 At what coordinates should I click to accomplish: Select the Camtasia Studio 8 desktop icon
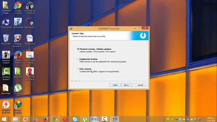6,74
